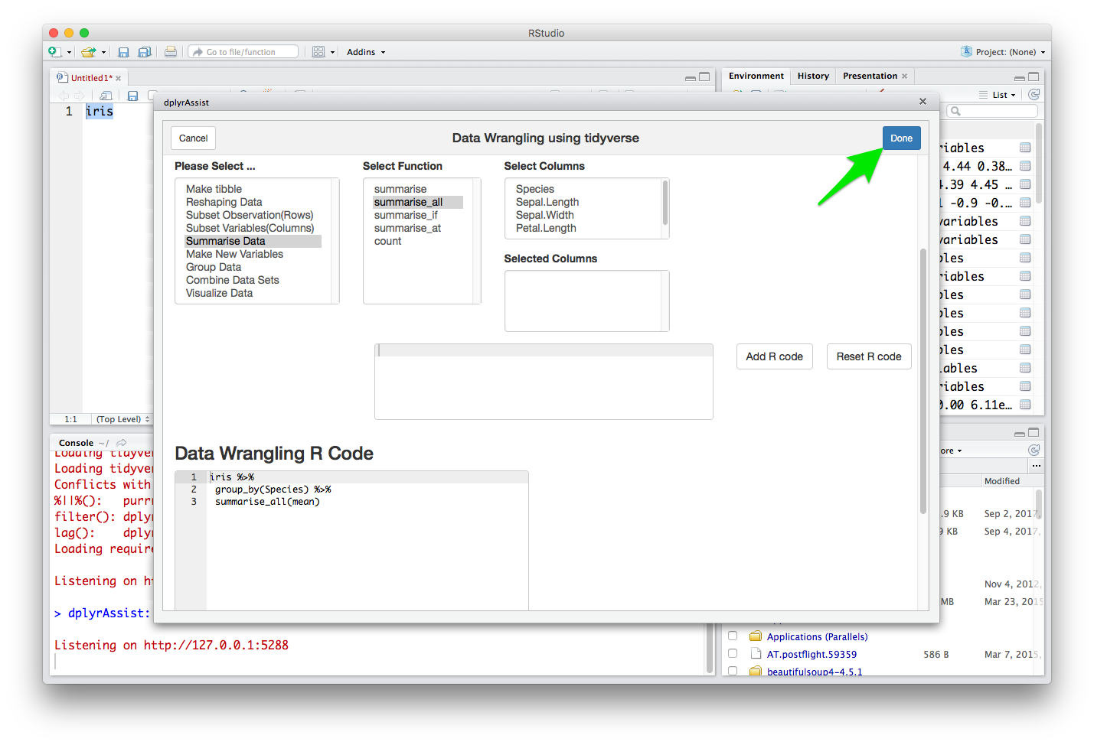Viewport: 1094px width, 745px height.
Task: Click the Cancel button
Action: coord(193,138)
